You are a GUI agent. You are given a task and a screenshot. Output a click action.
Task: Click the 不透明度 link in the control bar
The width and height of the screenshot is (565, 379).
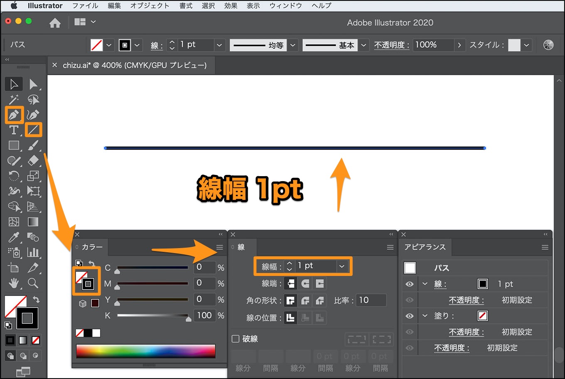point(391,45)
